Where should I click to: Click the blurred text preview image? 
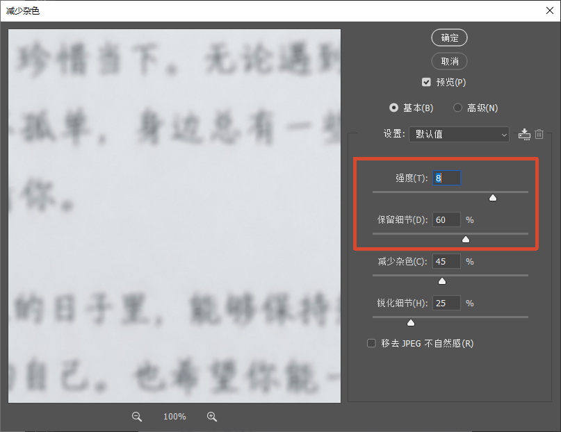174,216
